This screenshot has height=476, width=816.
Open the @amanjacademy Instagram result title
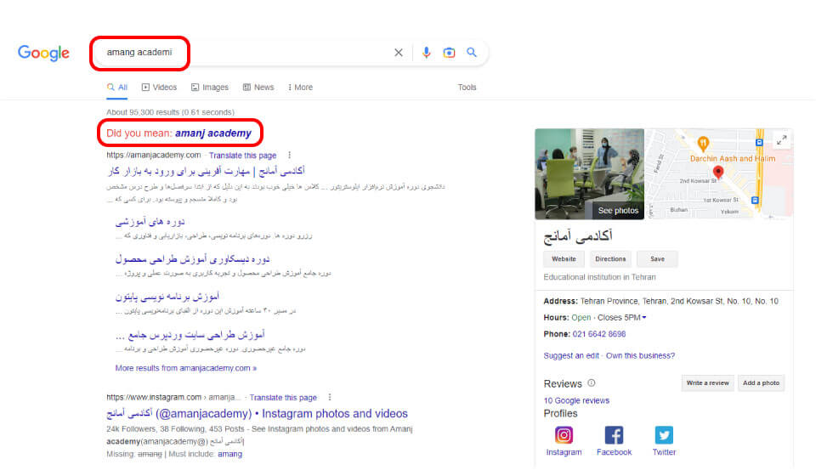[257, 414]
